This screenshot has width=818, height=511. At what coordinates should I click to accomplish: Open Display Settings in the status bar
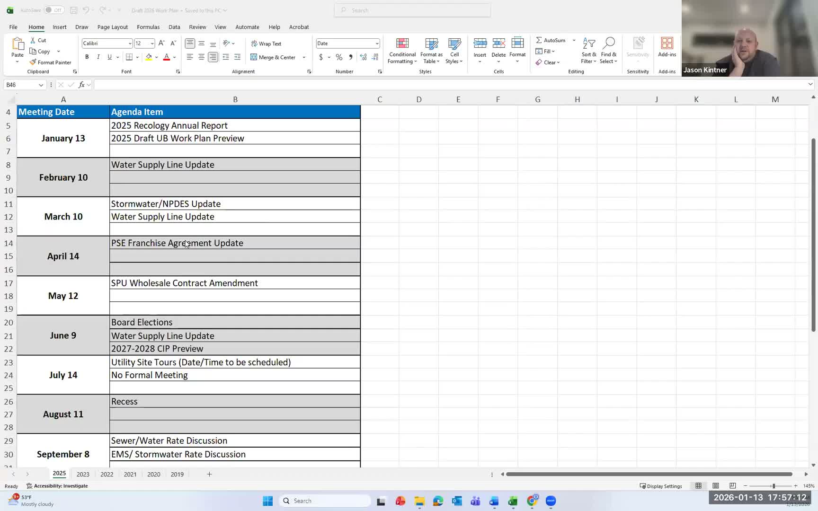tap(661, 486)
